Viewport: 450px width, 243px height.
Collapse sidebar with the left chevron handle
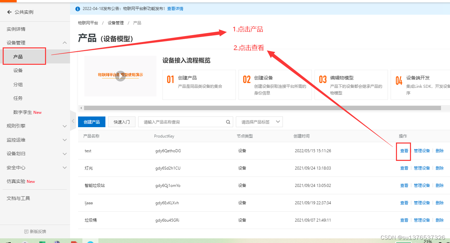pyautogui.click(x=73, y=121)
